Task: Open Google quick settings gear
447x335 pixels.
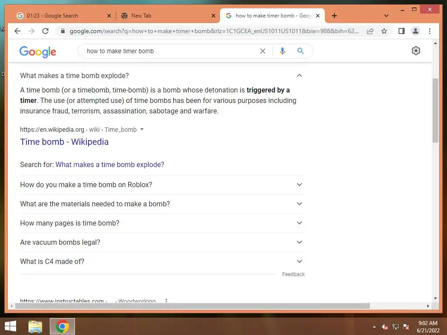Action: 416,51
